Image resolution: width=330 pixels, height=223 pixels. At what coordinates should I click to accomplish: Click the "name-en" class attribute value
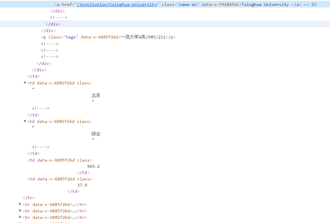188,4
